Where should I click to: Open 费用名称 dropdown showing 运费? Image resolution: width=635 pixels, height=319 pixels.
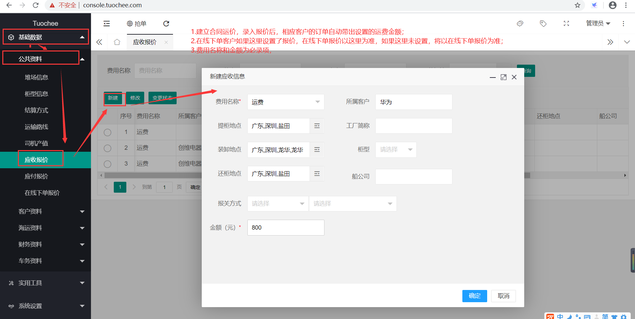[286, 102]
